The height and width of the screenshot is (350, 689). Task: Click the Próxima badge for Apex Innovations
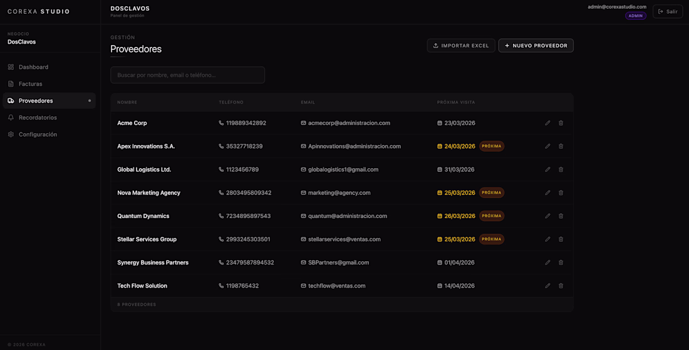pyautogui.click(x=492, y=146)
